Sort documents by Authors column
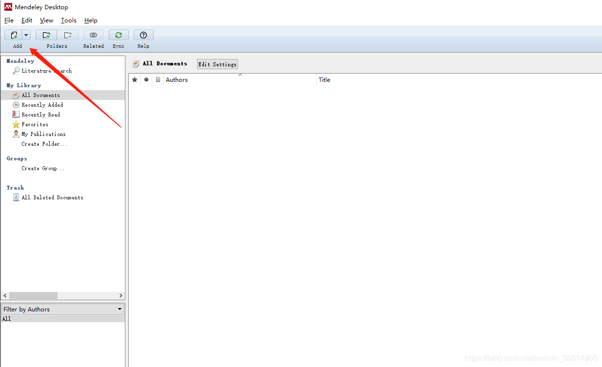 [240, 80]
